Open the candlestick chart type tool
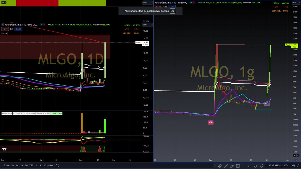Screen dimensions: 301x169 tap(220, 166)
